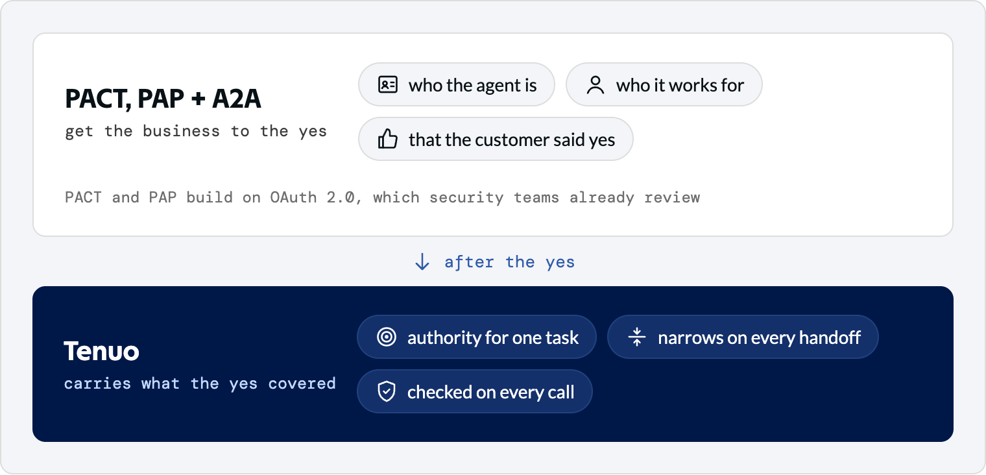Click the target icon beside "authority for one task"

(387, 337)
